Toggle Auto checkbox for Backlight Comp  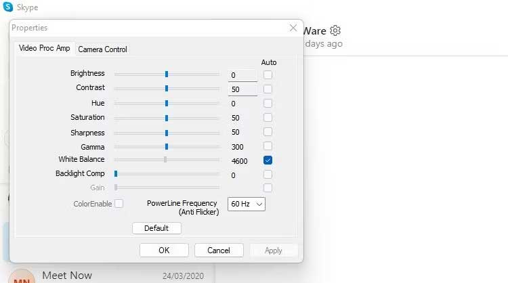[x=268, y=175]
